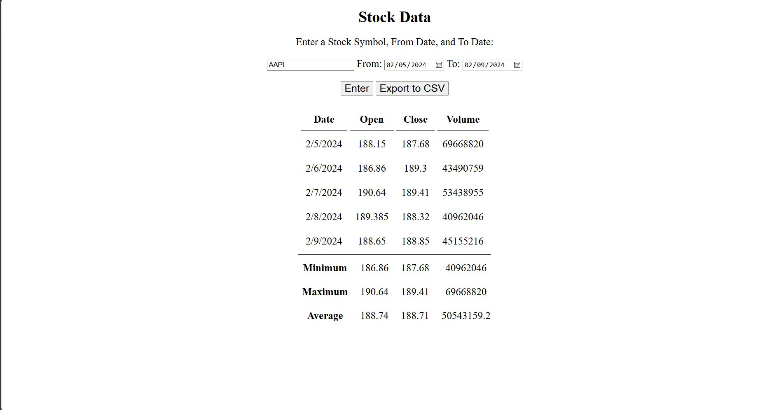
Task: Click the Stock Data page heading
Action: (394, 17)
